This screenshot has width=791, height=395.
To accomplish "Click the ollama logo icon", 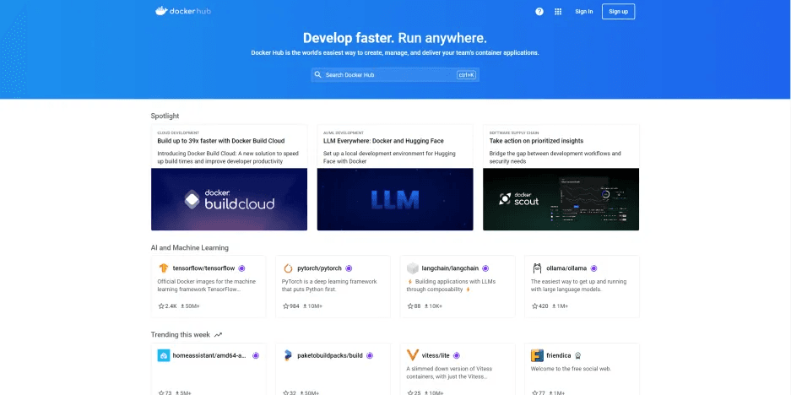I will pyautogui.click(x=537, y=268).
